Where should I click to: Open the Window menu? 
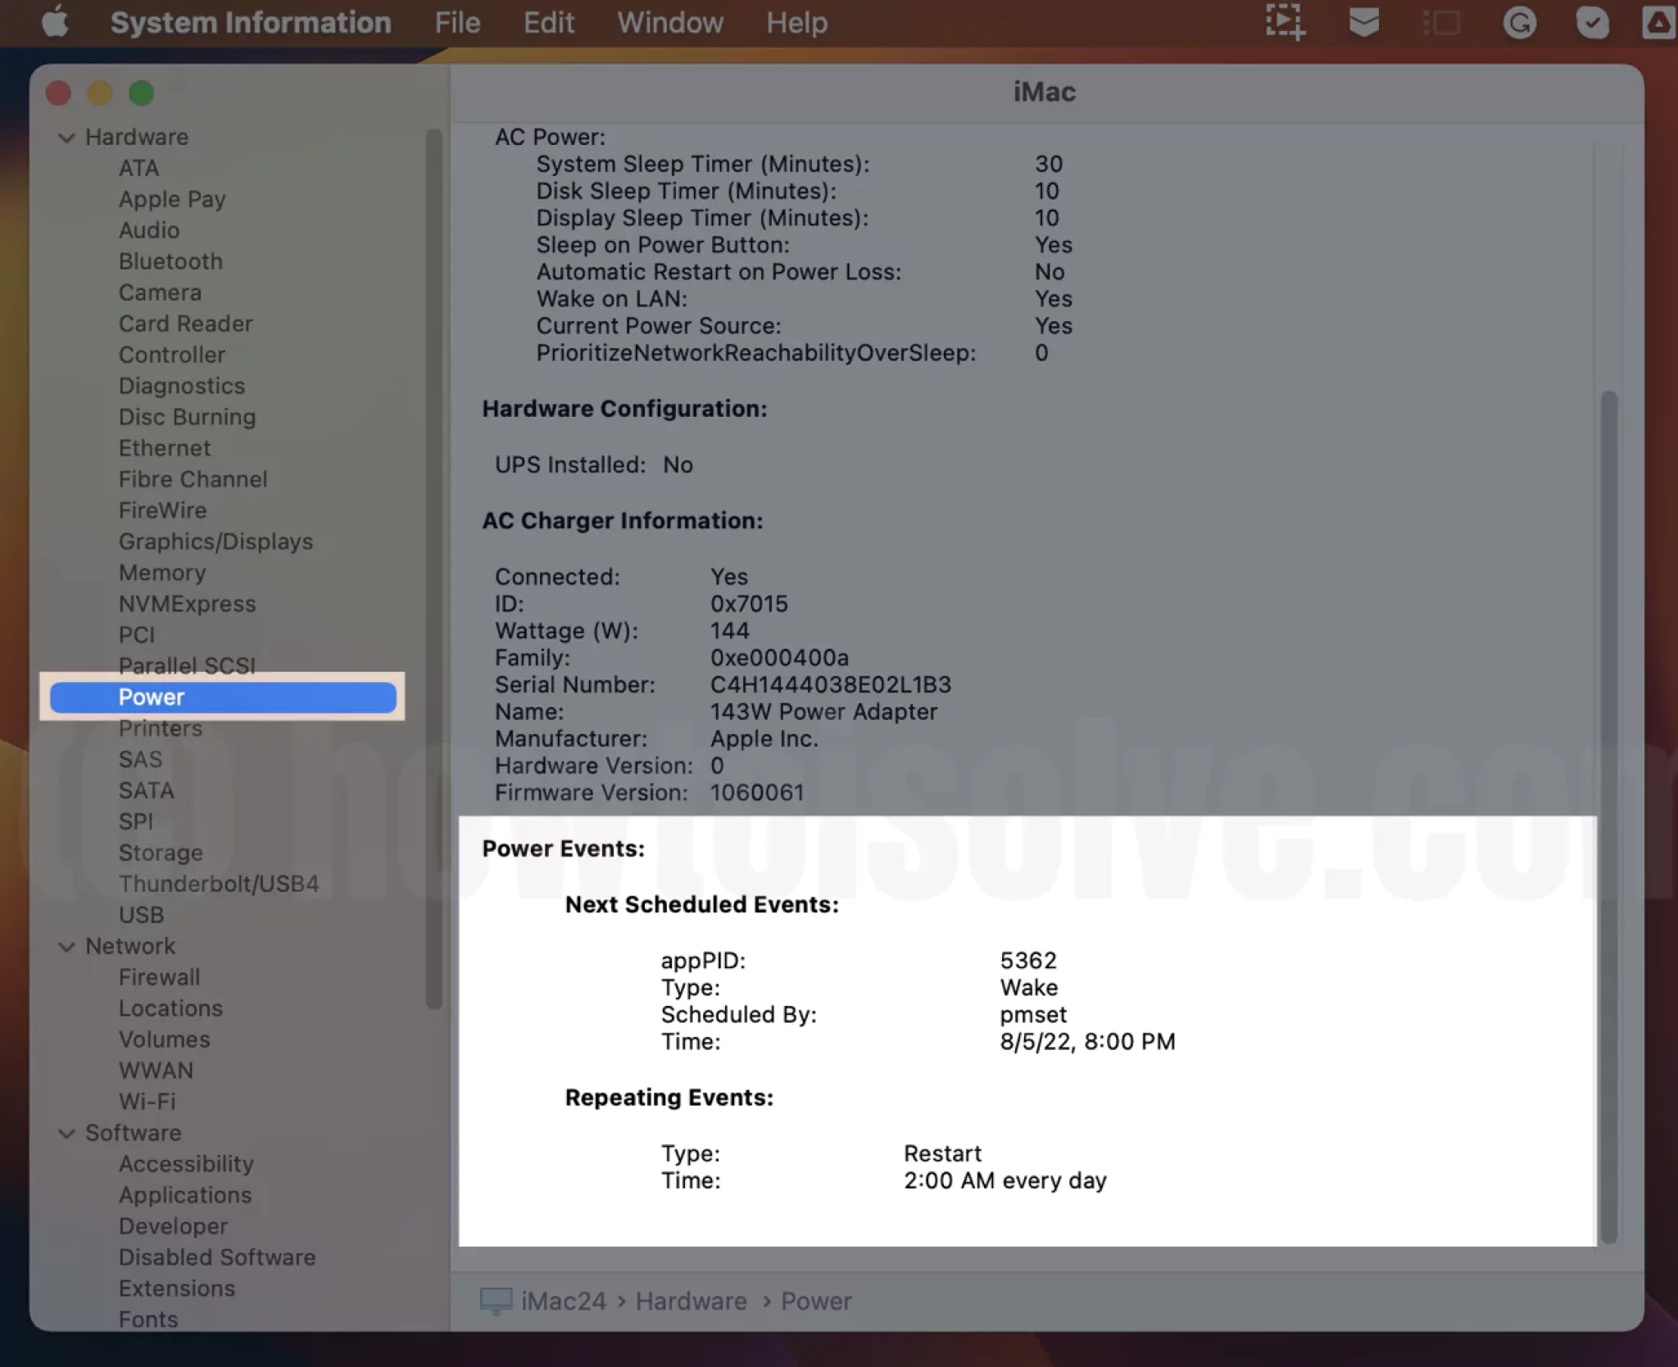pyautogui.click(x=670, y=22)
